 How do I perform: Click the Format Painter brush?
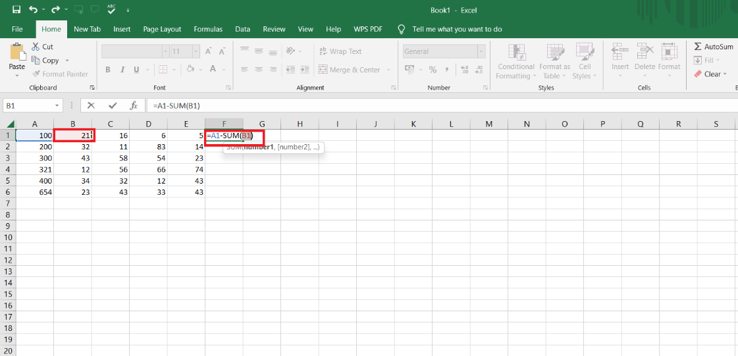[x=60, y=74]
